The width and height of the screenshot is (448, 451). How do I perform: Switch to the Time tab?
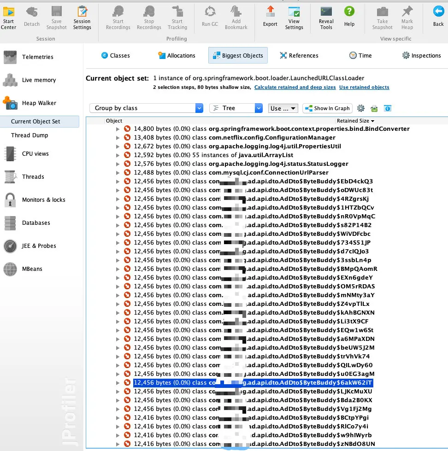pyautogui.click(x=360, y=56)
